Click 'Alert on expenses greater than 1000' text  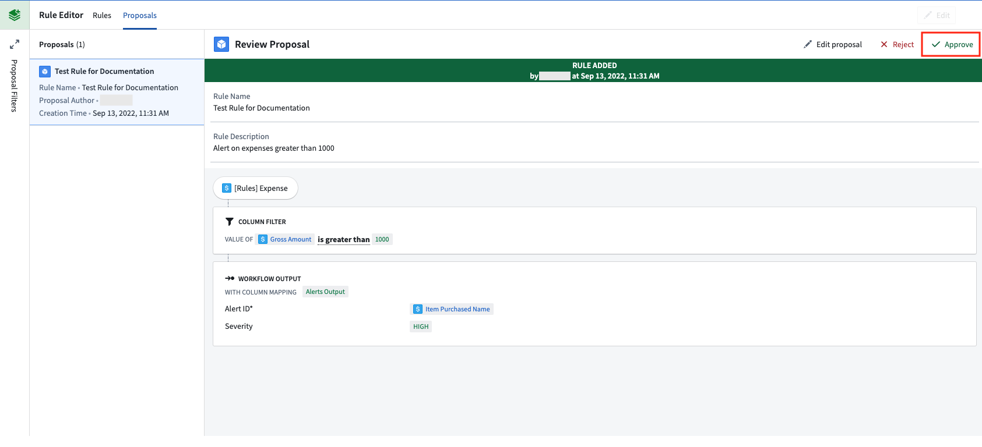tap(274, 148)
